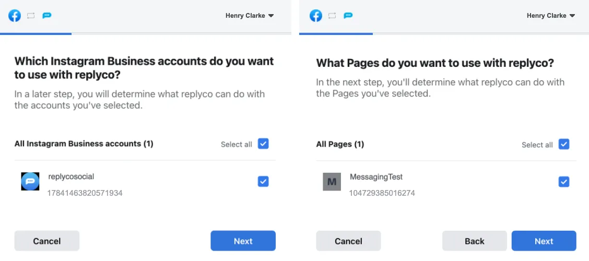Click page ID 104729385016274

[382, 194]
